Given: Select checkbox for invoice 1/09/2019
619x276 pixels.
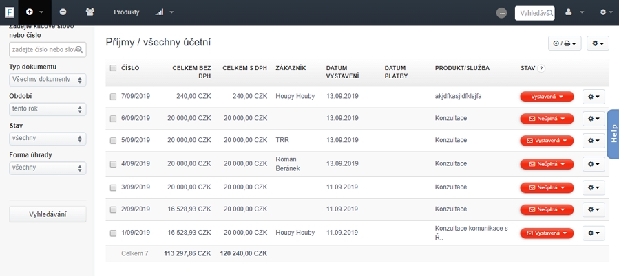Looking at the screenshot, I should point(113,233).
